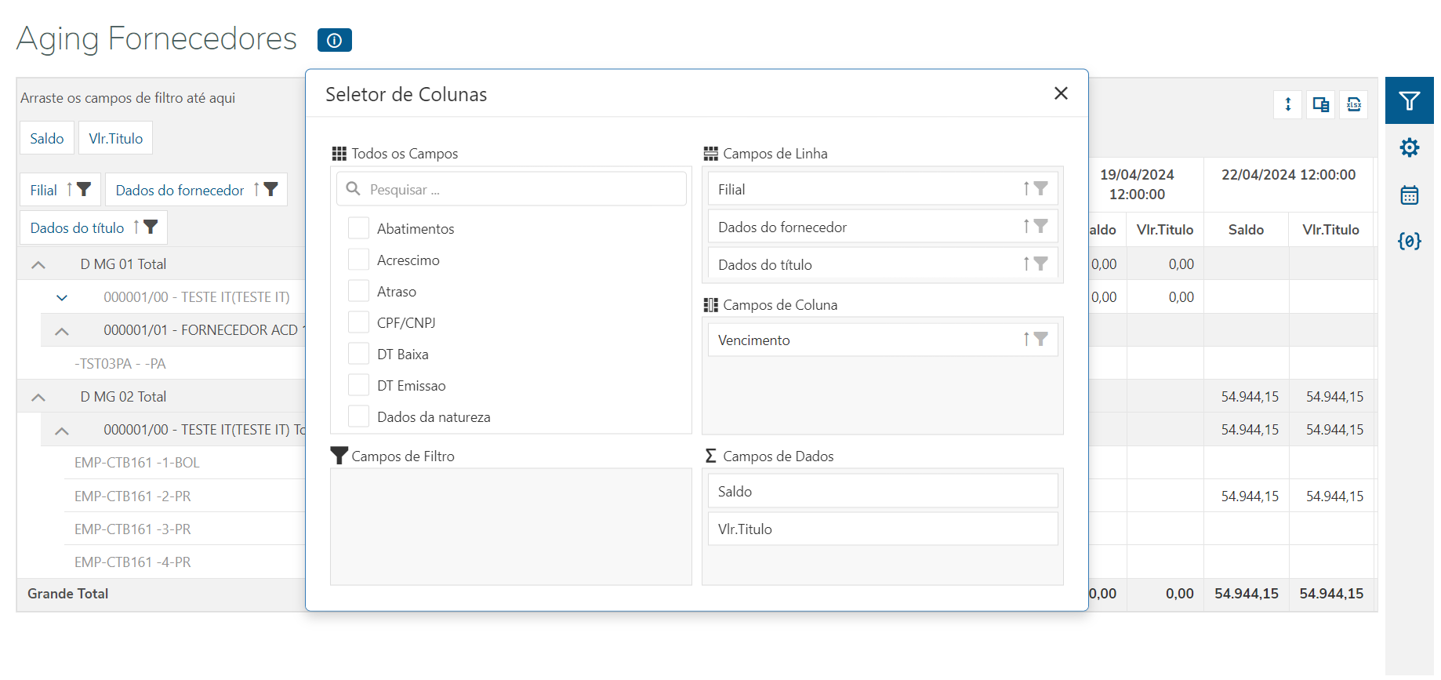Image resolution: width=1441 pixels, height=680 pixels.
Task: Check the Abatimentos field checkbox
Action: point(359,228)
